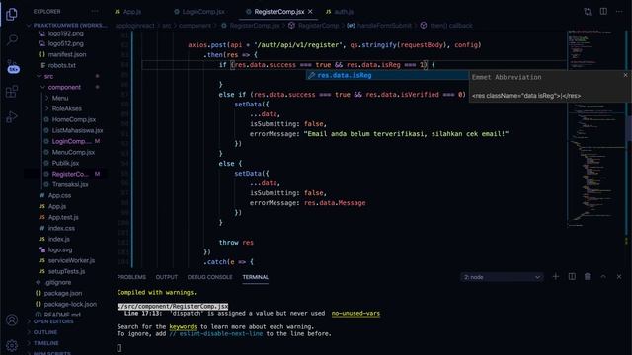Screen dimensions: 632x355
Task: Switch to the LoginComp.jsx editor tab
Action: pyautogui.click(x=199, y=12)
